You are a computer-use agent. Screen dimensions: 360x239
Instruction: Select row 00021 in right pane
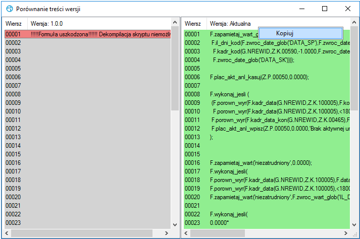point(267,206)
